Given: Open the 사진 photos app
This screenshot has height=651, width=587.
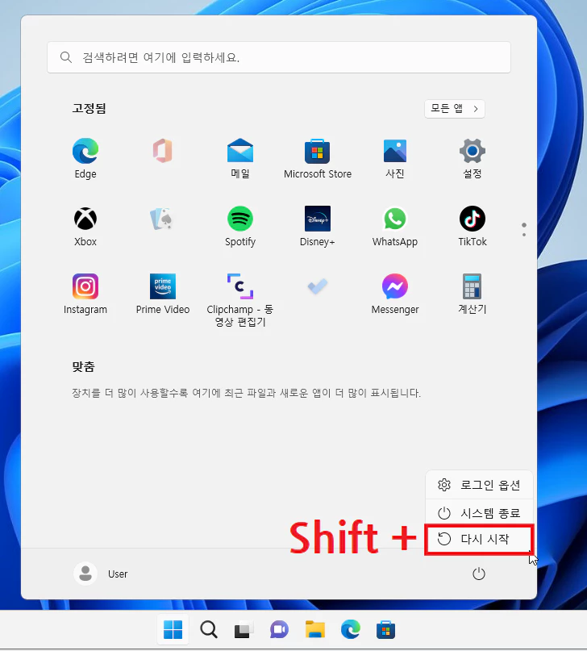Looking at the screenshot, I should point(395,158).
